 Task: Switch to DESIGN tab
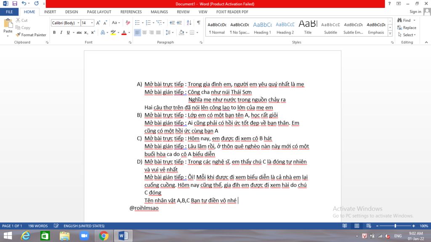pyautogui.click(x=72, y=12)
